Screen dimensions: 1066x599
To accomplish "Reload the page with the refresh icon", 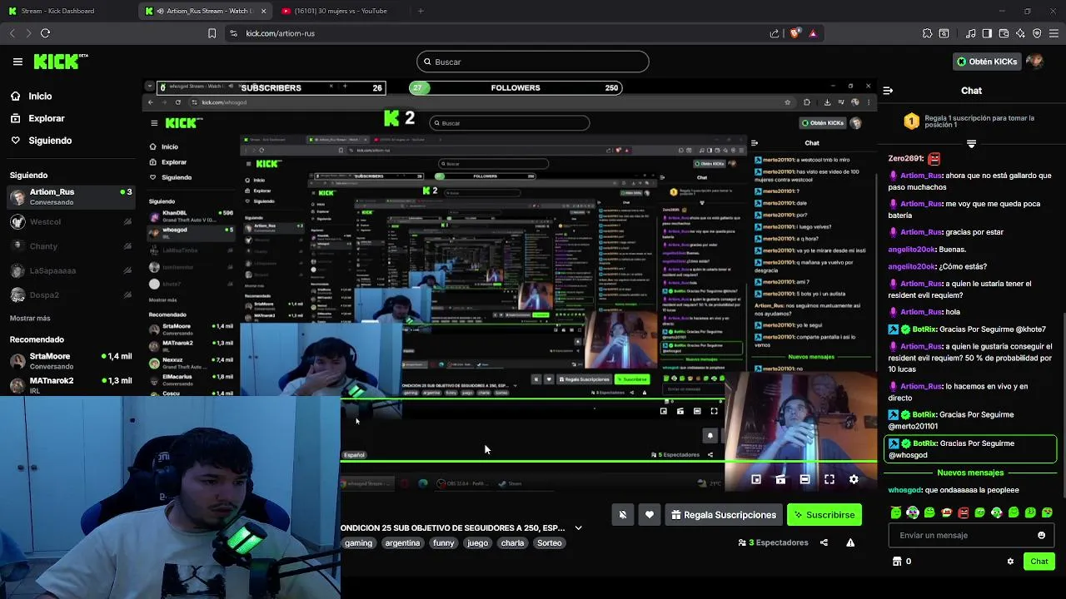I will click(x=45, y=33).
